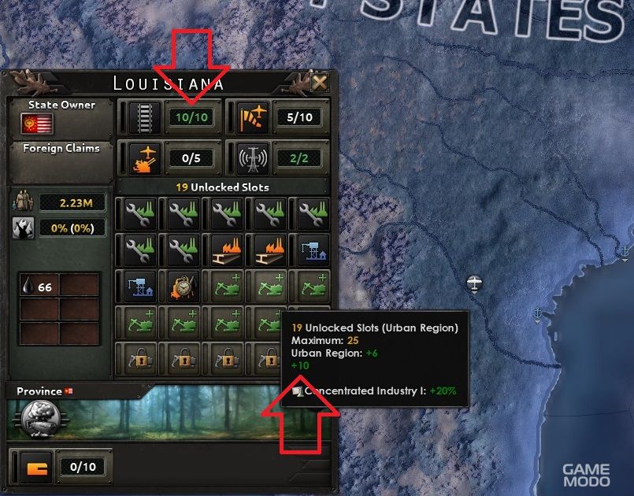
Task: Click the 0/10 fort level box
Action: pyautogui.click(x=83, y=467)
